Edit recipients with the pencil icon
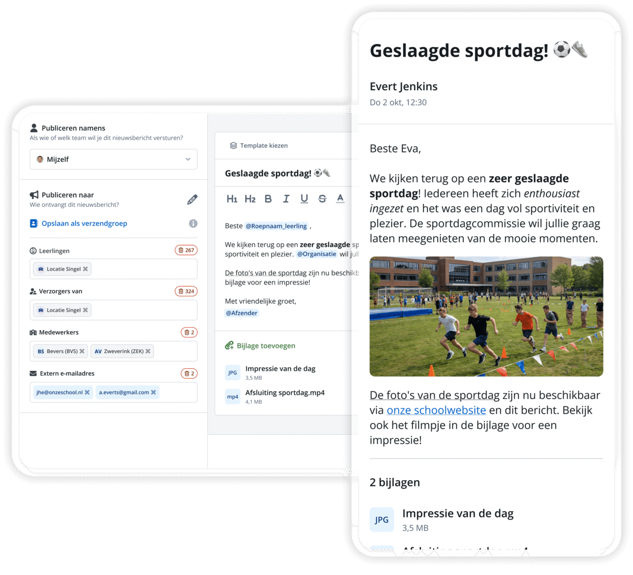This screenshot has height=575, width=633. pyautogui.click(x=193, y=199)
